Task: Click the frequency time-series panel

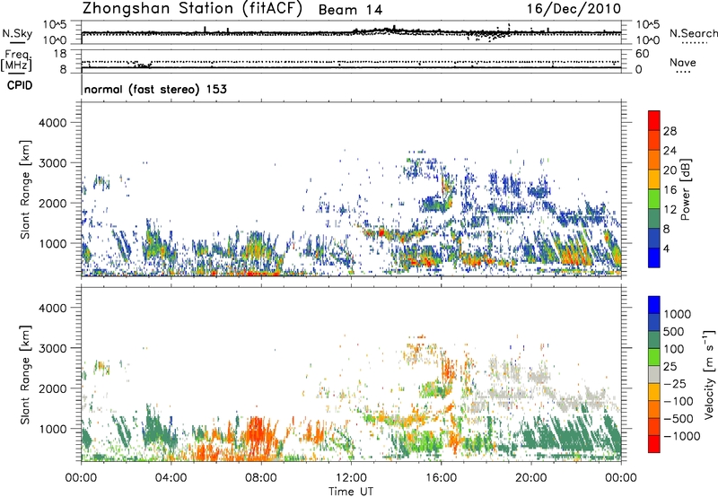Action: coord(351,61)
